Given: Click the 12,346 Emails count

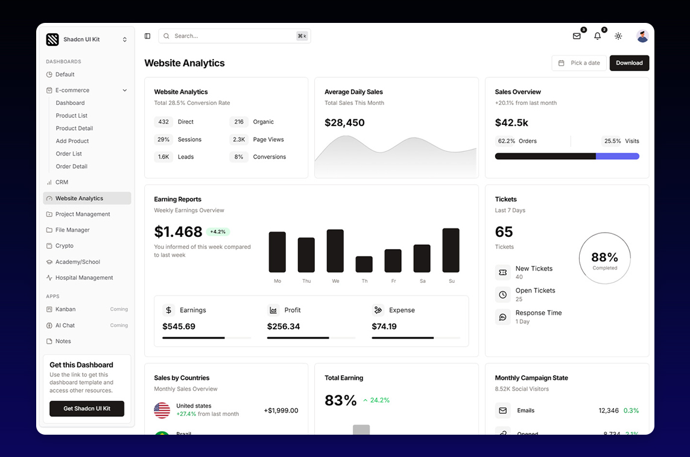Looking at the screenshot, I should coord(609,411).
